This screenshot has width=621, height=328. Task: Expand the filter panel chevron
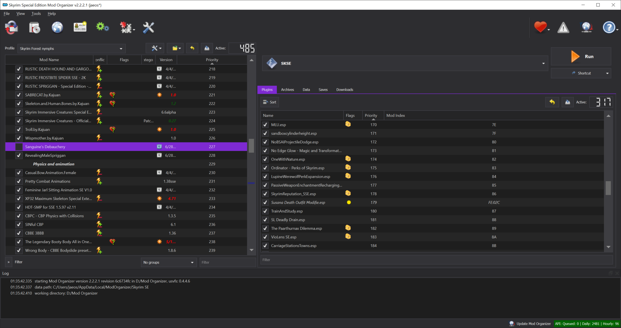pos(8,262)
